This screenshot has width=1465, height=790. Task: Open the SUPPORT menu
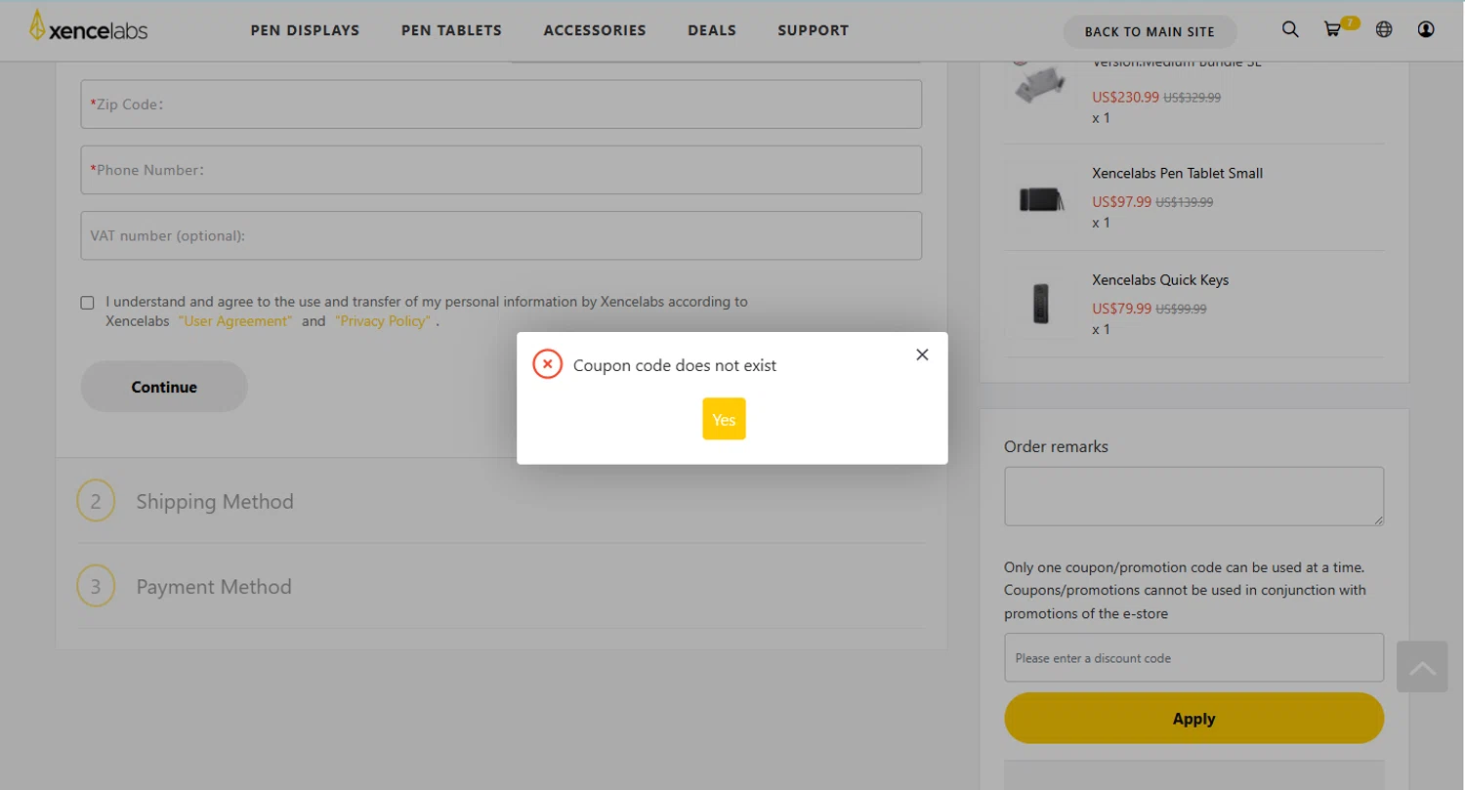(x=813, y=30)
